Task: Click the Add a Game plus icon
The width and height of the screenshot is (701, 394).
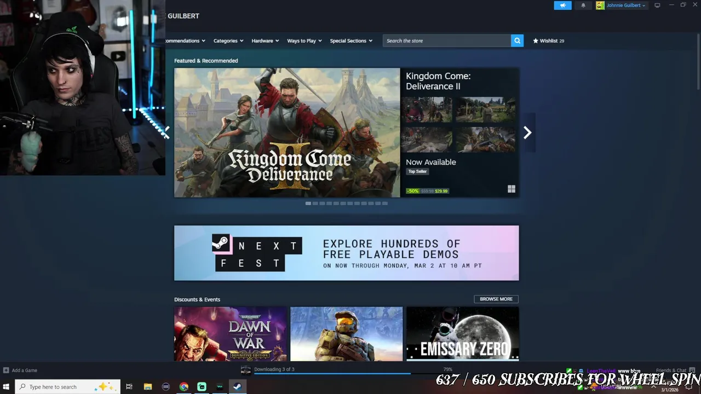Action: coord(6,370)
